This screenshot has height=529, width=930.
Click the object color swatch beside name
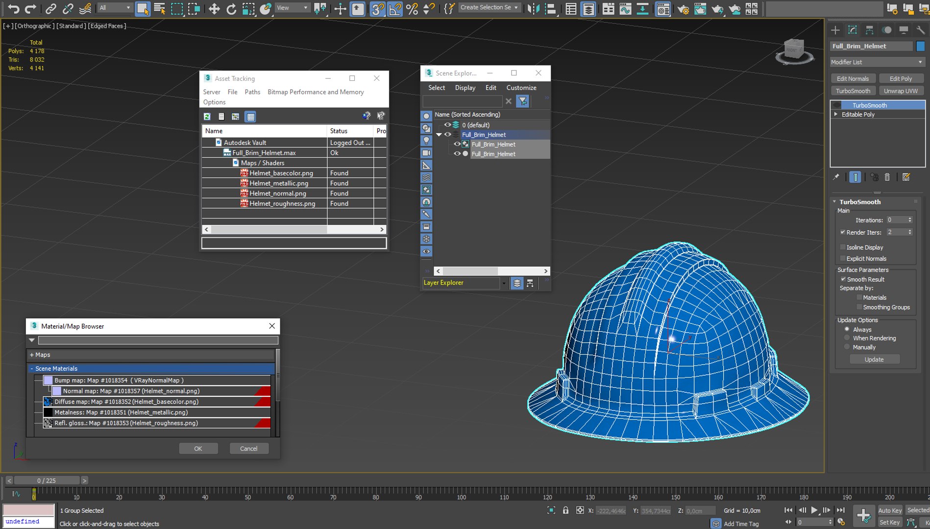pos(920,46)
